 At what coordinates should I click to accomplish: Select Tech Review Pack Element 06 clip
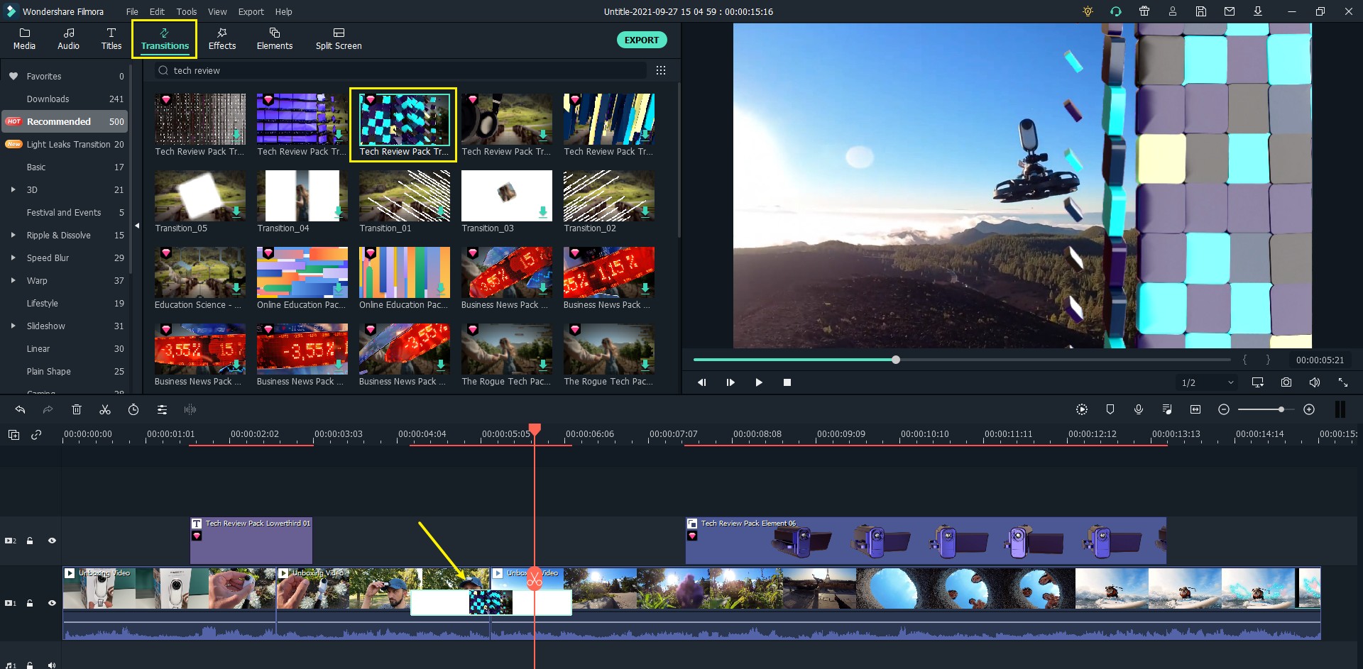pos(926,541)
